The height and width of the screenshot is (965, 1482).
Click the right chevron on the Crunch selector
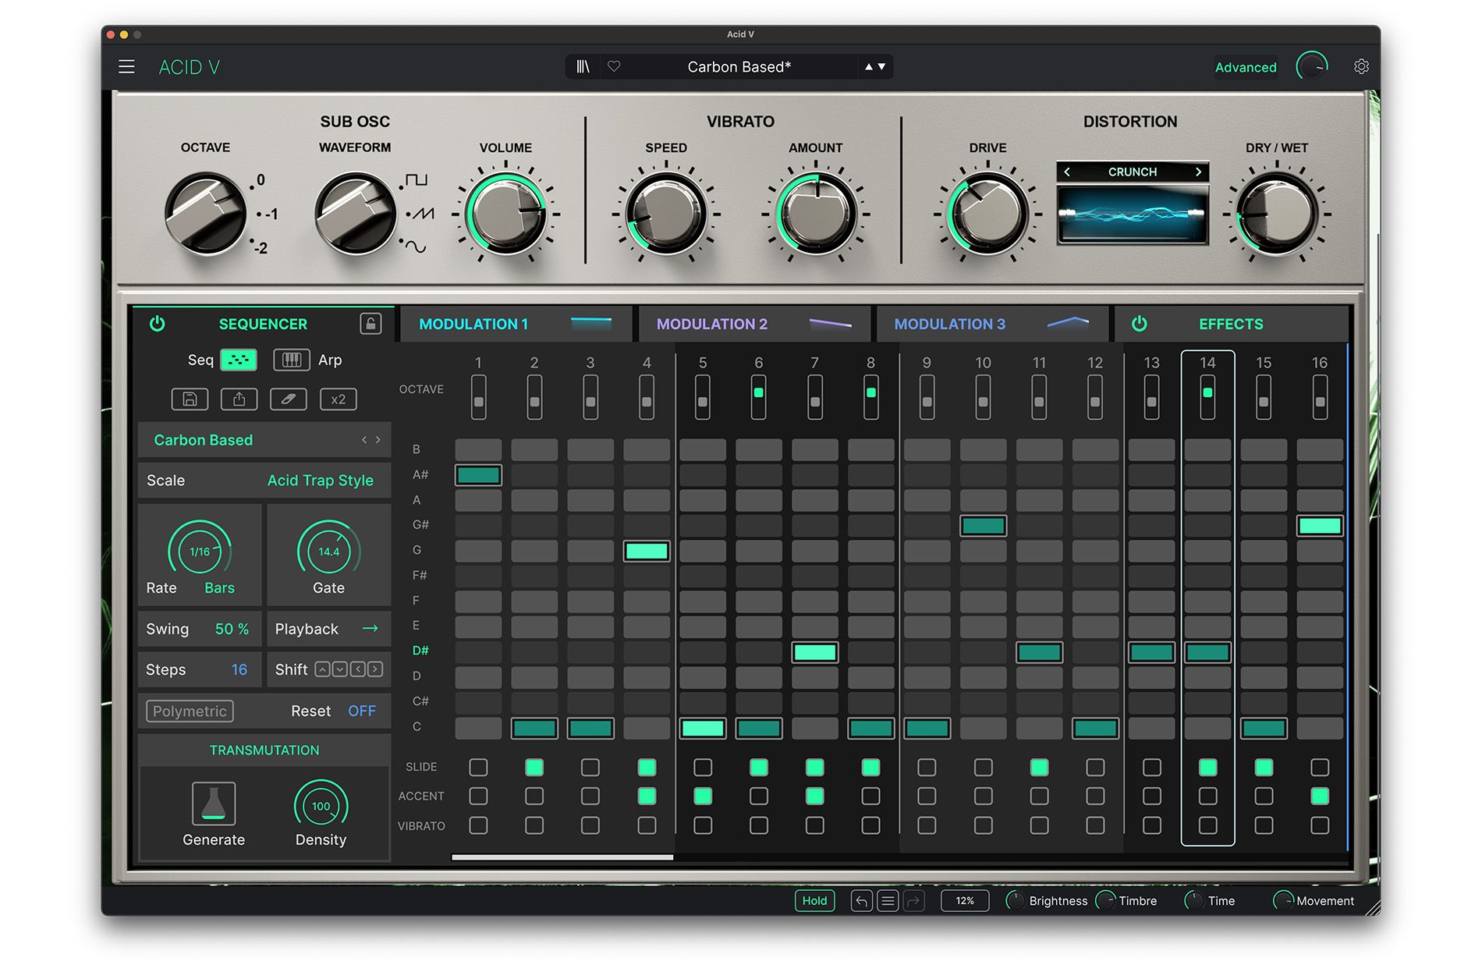click(x=1199, y=172)
